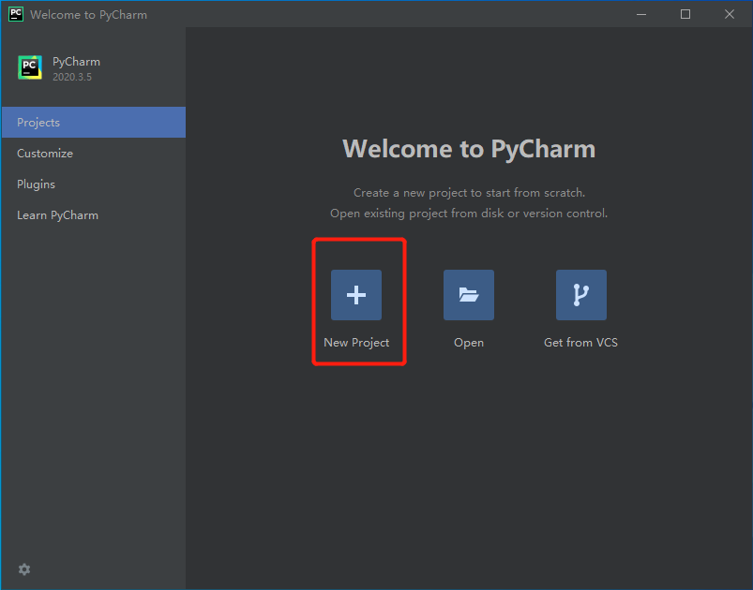The height and width of the screenshot is (590, 753).
Task: Select the Projects tab
Action: point(94,123)
